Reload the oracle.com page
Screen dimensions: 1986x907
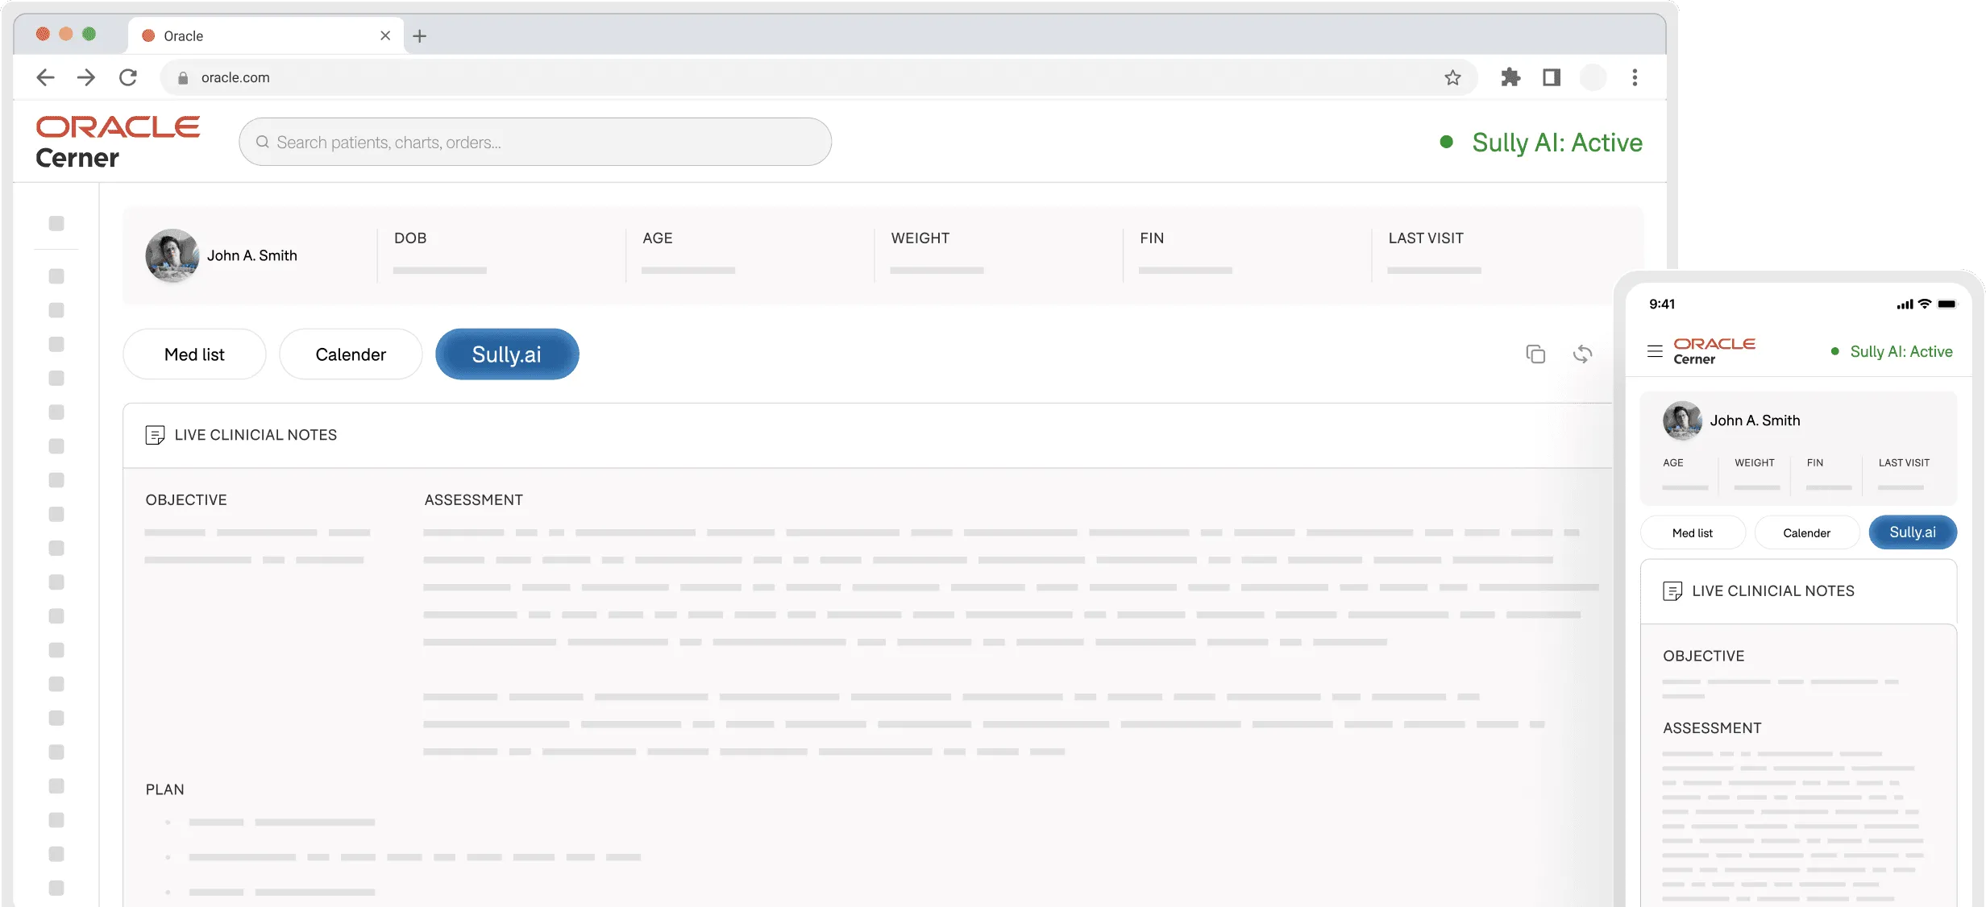pyautogui.click(x=128, y=77)
